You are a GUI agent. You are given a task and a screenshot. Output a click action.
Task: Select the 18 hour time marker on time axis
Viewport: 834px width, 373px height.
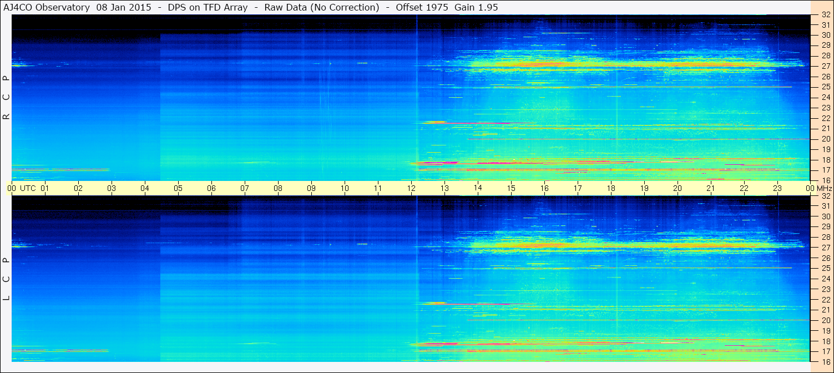(611, 188)
